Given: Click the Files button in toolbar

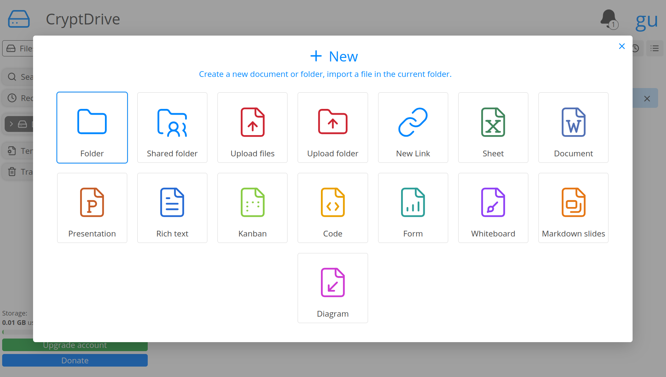Looking at the screenshot, I should pyautogui.click(x=18, y=49).
